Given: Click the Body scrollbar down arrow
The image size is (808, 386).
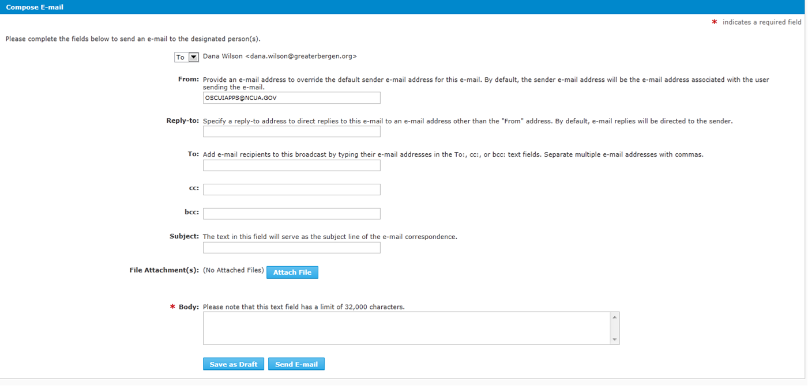Looking at the screenshot, I should point(615,340).
